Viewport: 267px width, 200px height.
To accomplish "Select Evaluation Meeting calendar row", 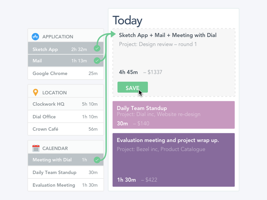I will pos(65,185).
